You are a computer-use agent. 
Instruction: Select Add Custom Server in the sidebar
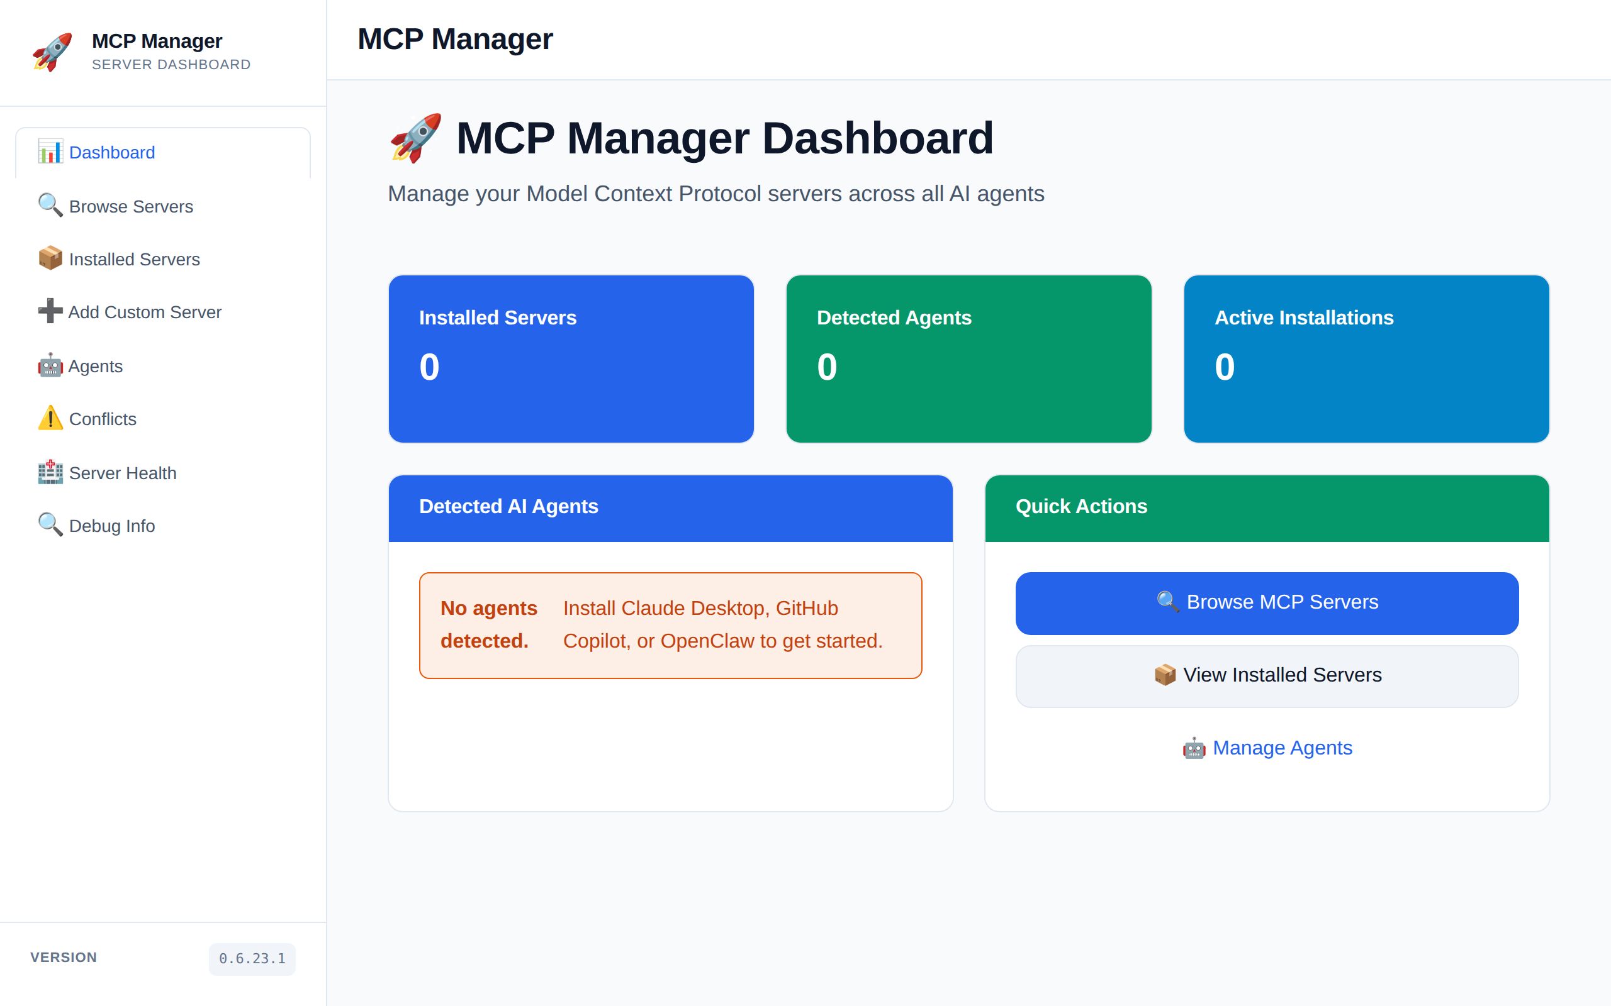163,312
